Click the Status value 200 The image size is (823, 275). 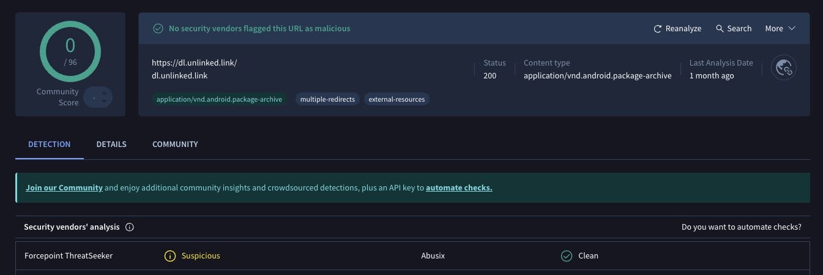pos(490,76)
